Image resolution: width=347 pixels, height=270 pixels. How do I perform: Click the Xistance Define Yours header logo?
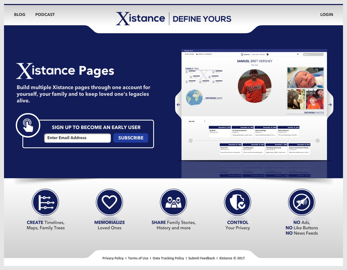click(173, 19)
